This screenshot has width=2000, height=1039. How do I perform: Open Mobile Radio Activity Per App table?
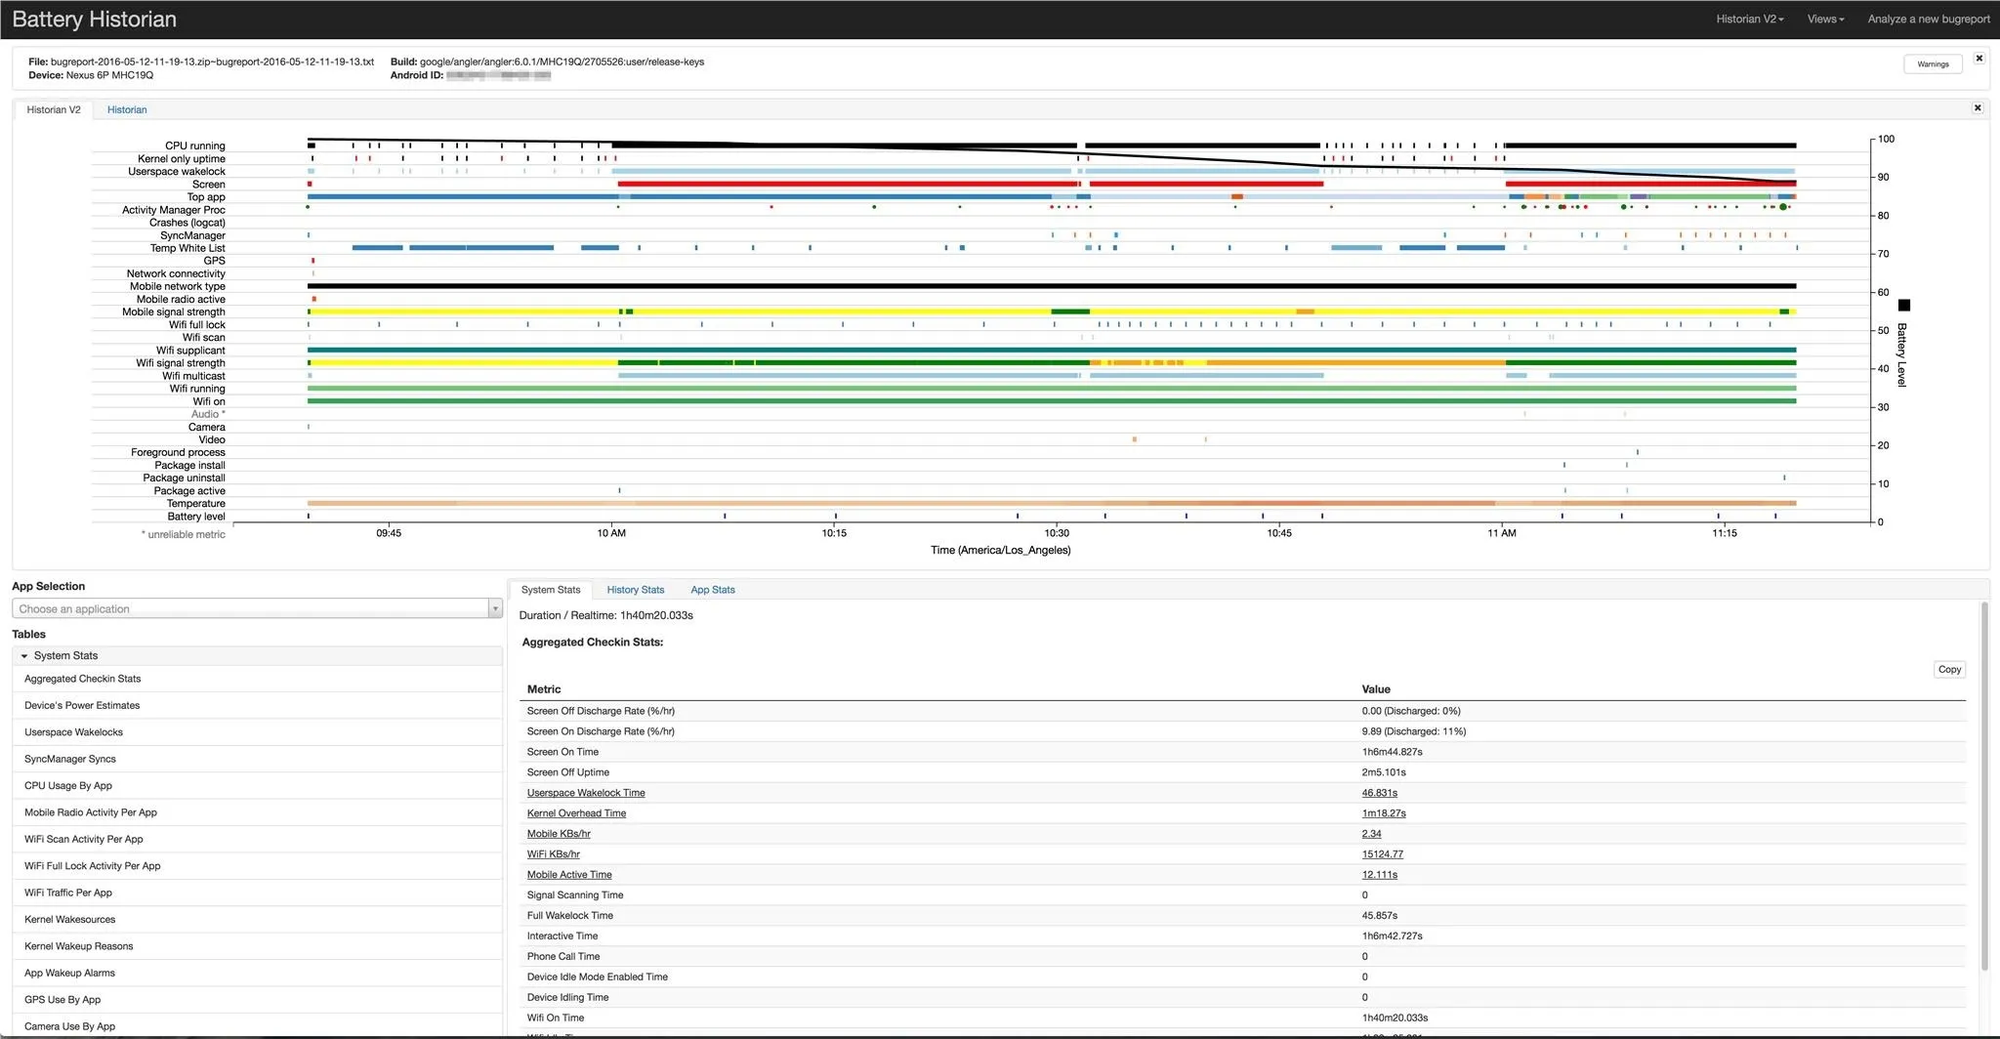[91, 812]
